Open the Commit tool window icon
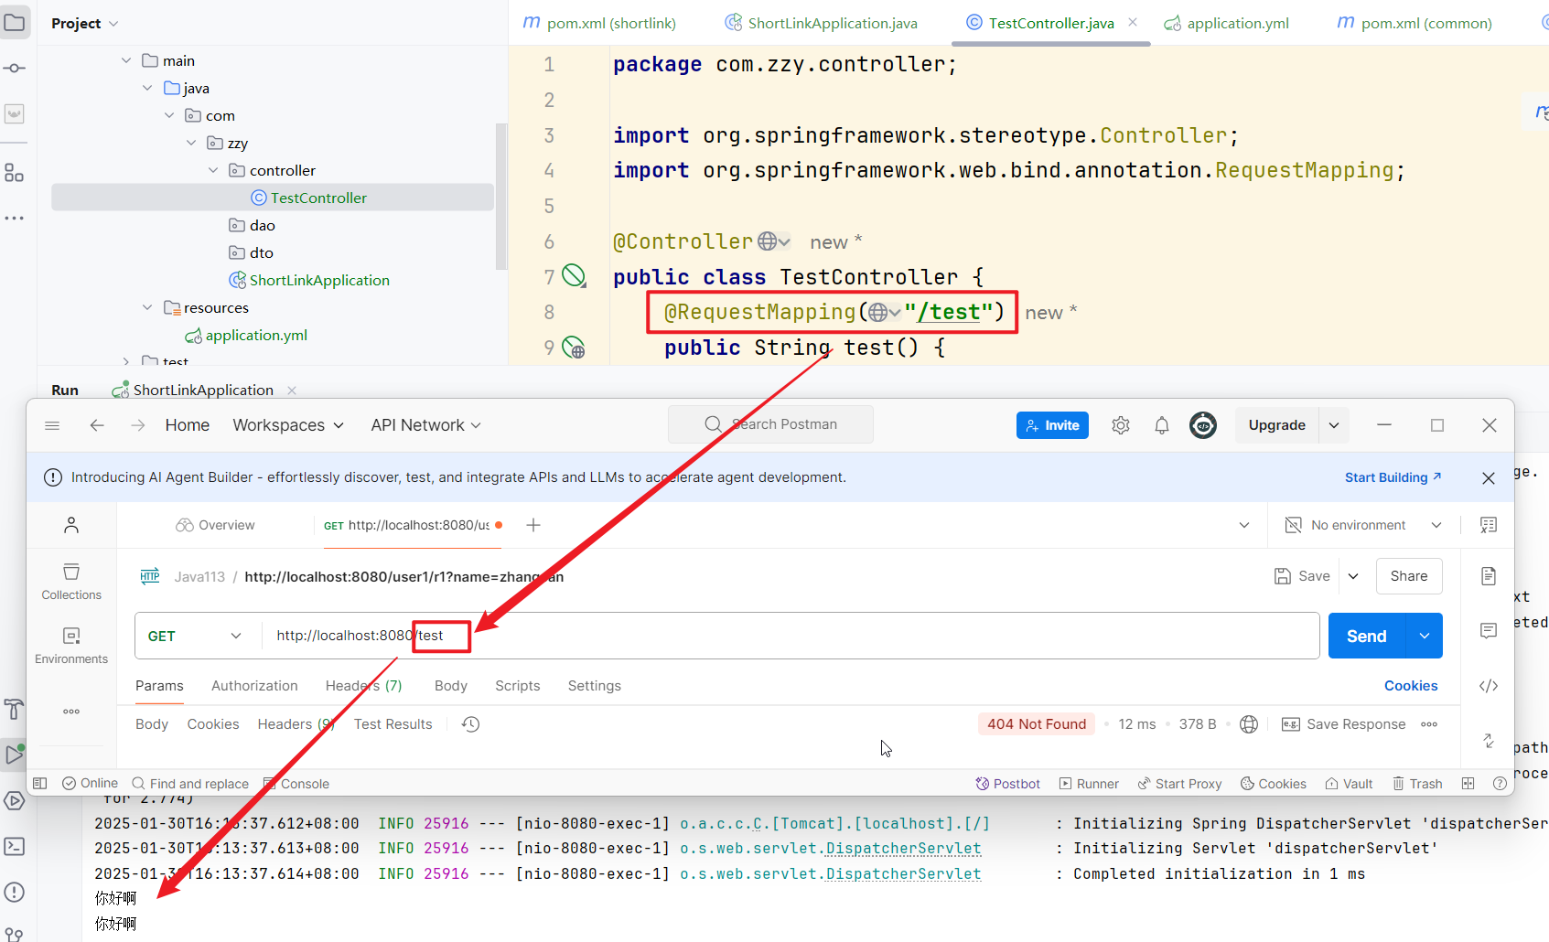This screenshot has height=942, width=1549. tap(15, 69)
